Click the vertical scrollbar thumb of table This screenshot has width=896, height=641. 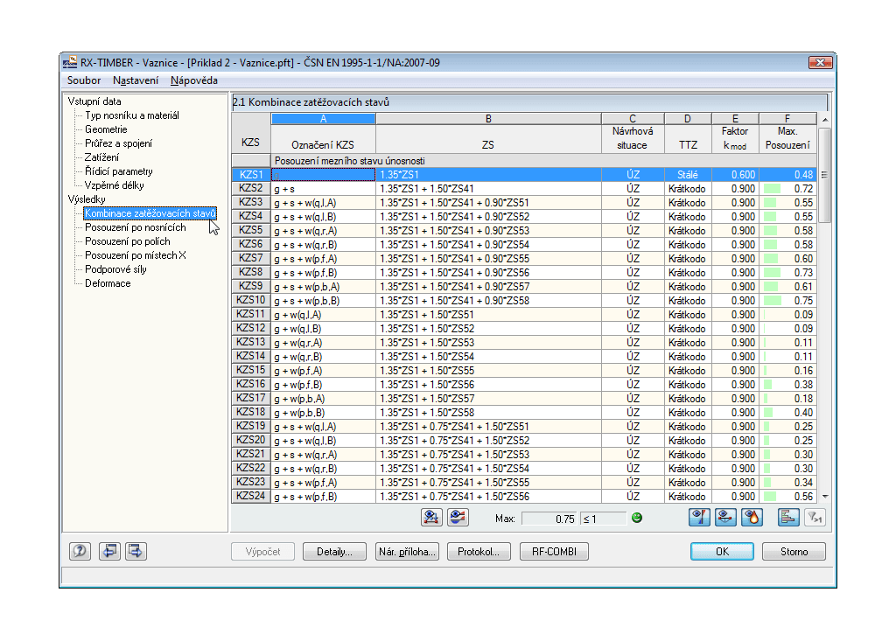(824, 175)
